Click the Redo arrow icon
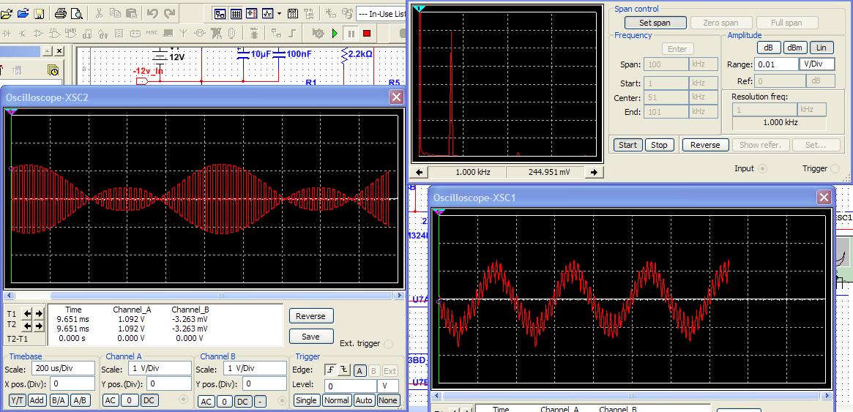 coord(170,14)
